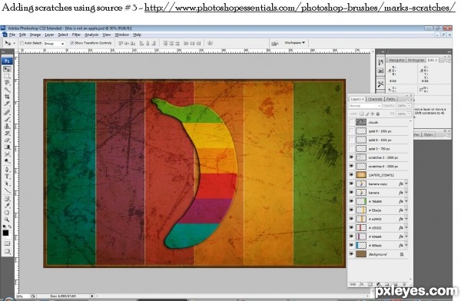
Task: Open the File menu
Action: click(12, 35)
